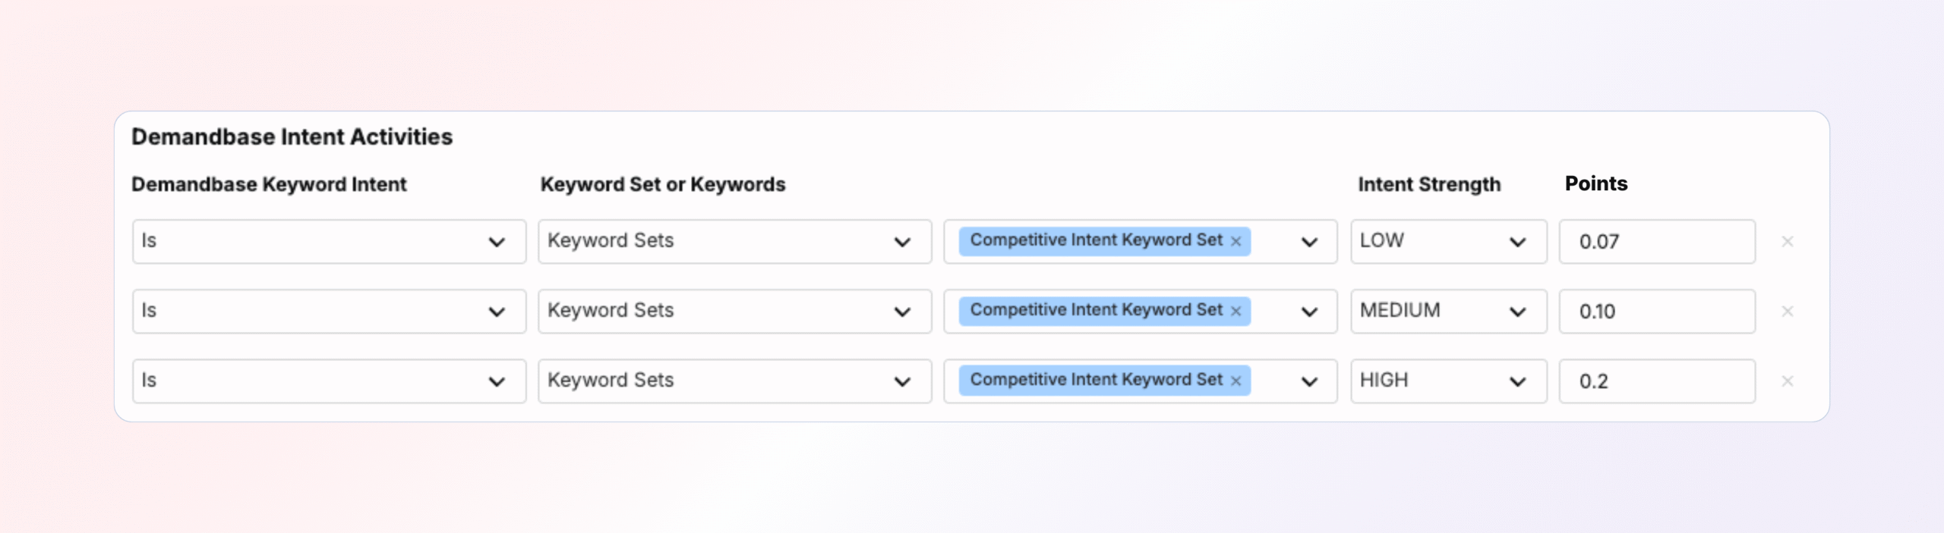The image size is (1944, 533).
Task: Open the MEDIUM intent strength dropdown
Action: coord(1447,312)
